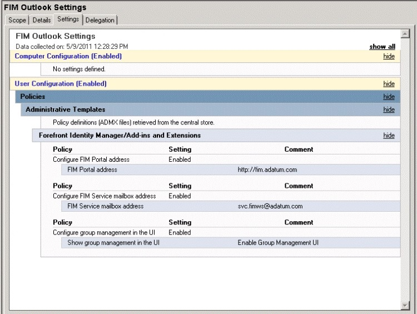Click Enabled setting for FIM Portal address
The image size is (417, 314).
pyautogui.click(x=180, y=160)
